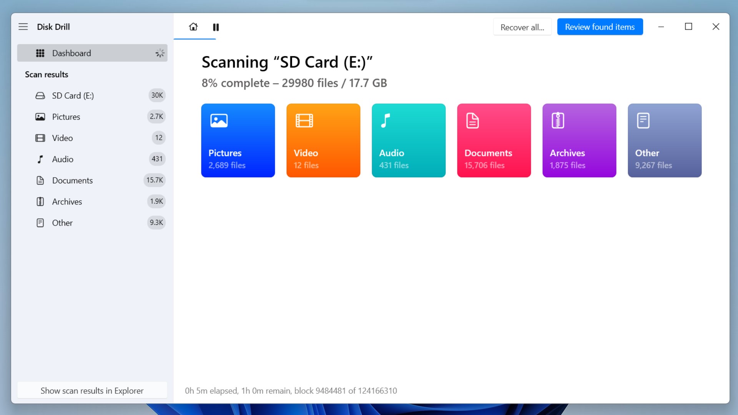Click Show scan results in Explorer
Image resolution: width=738 pixels, height=415 pixels.
92,390
